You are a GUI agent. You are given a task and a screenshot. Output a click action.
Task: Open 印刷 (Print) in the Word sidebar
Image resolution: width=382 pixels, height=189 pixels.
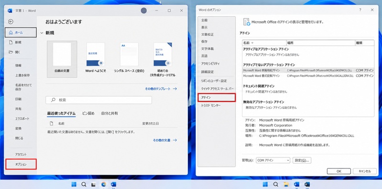pyautogui.click(x=18, y=99)
